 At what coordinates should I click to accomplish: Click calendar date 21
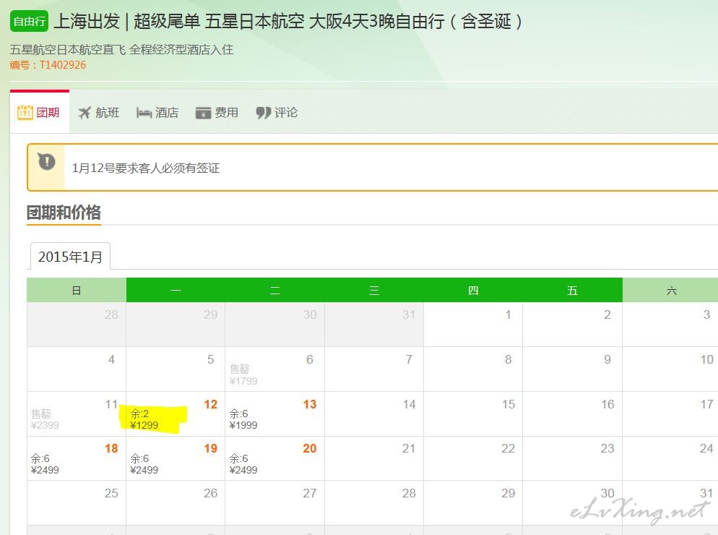(374, 458)
